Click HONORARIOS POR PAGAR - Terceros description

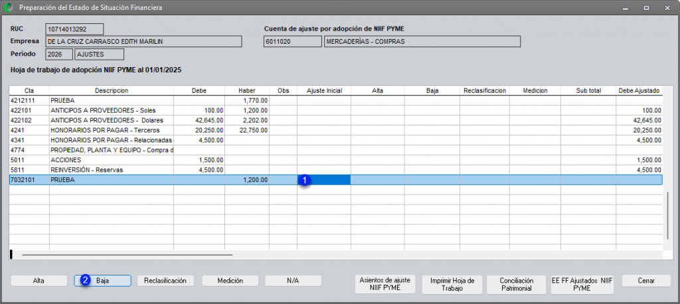tap(112, 130)
